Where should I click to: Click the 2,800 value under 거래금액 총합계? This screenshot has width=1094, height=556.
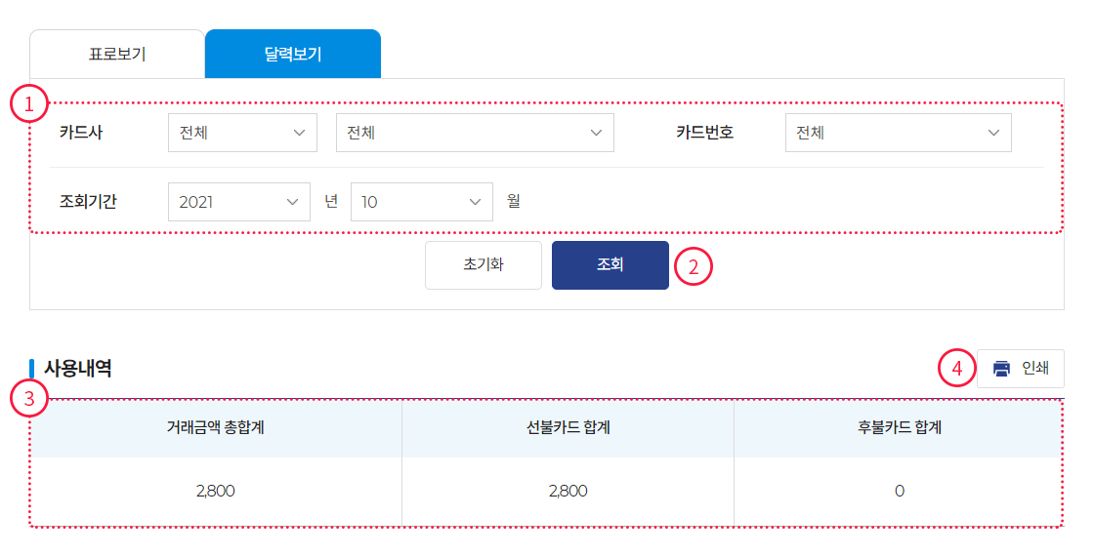tap(216, 492)
